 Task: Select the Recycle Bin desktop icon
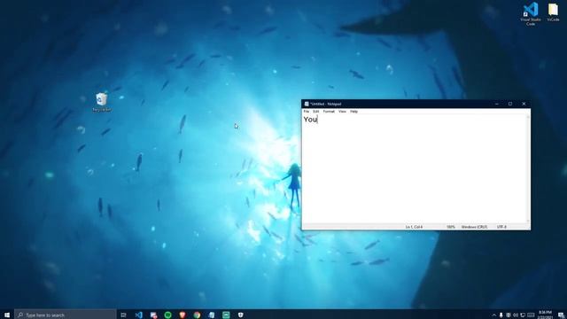102,102
